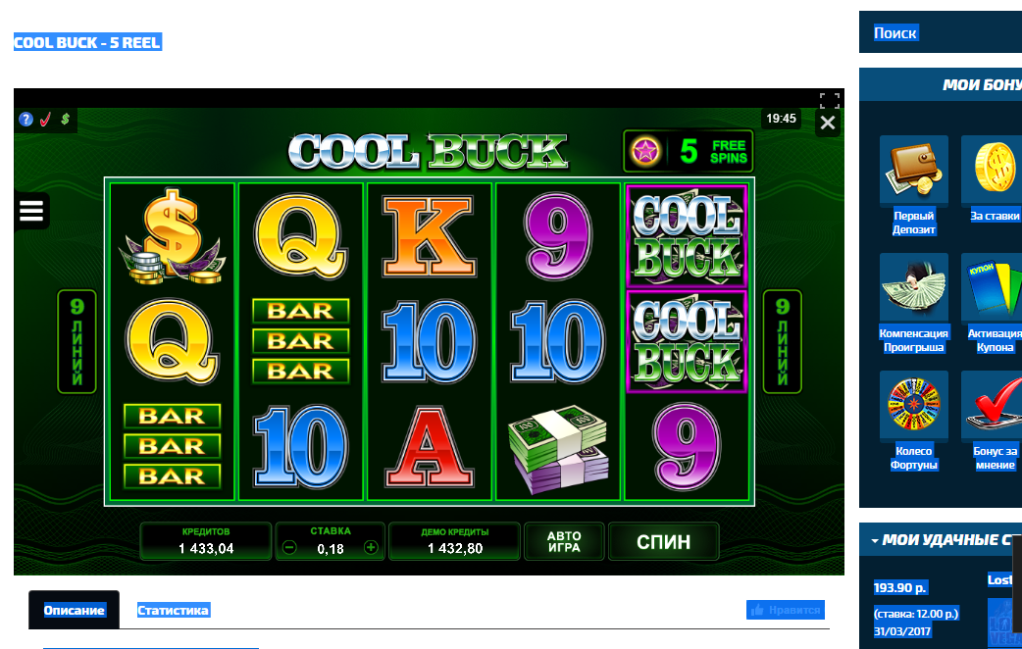Decrease the bet with the minus button
The height and width of the screenshot is (649, 1022).
[290, 548]
